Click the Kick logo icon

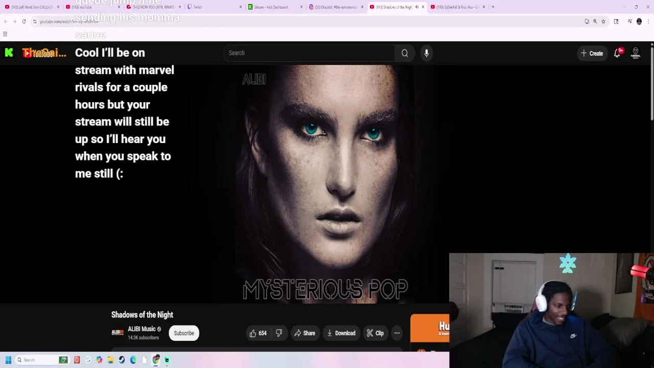click(x=9, y=53)
